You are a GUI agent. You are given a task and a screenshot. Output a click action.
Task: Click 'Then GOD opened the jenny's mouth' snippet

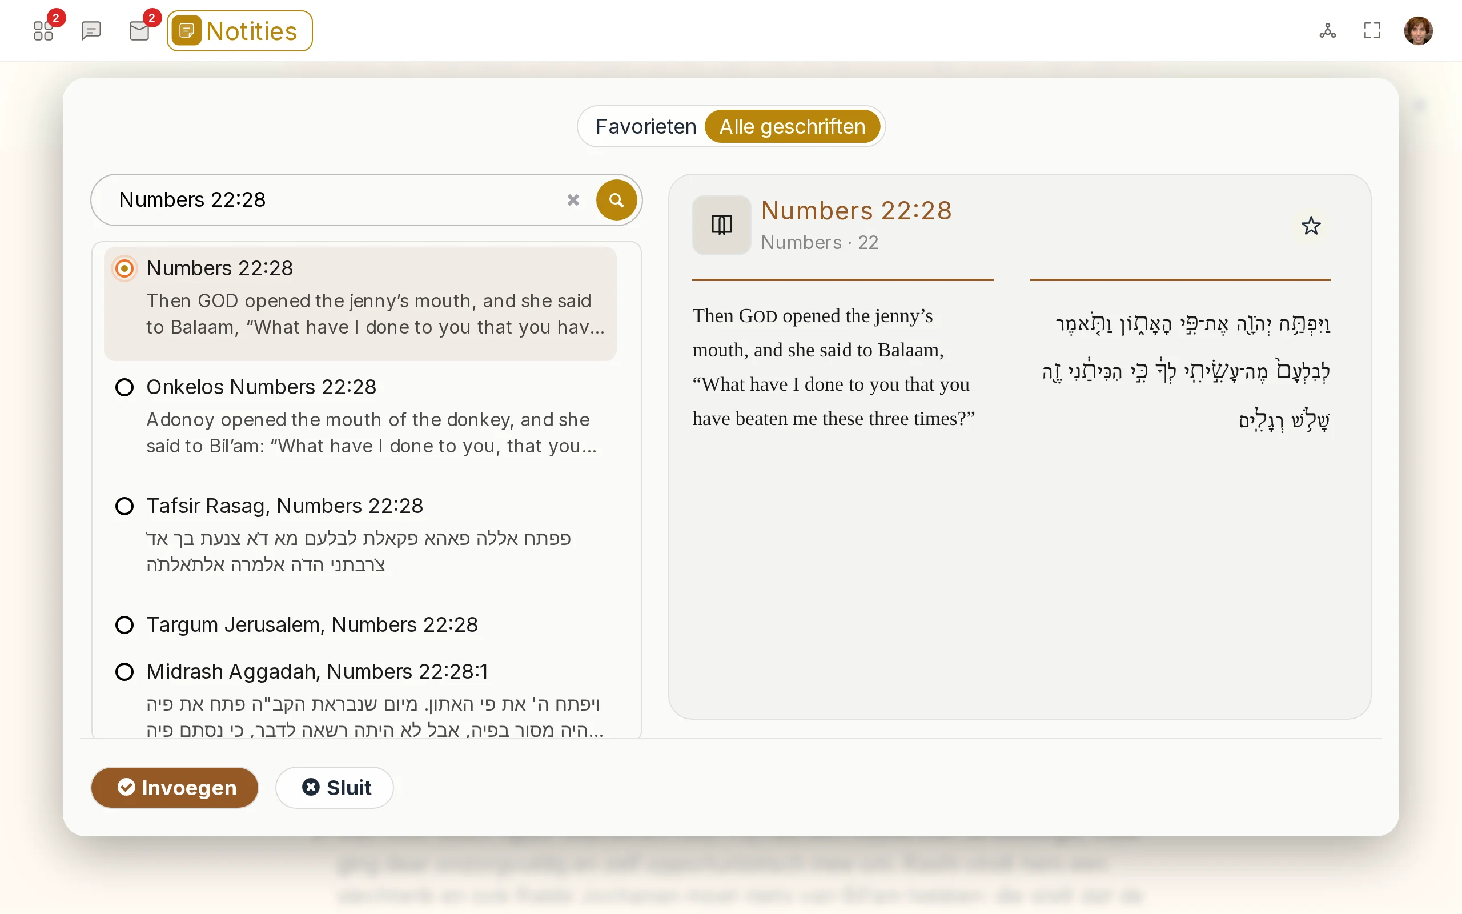click(375, 314)
